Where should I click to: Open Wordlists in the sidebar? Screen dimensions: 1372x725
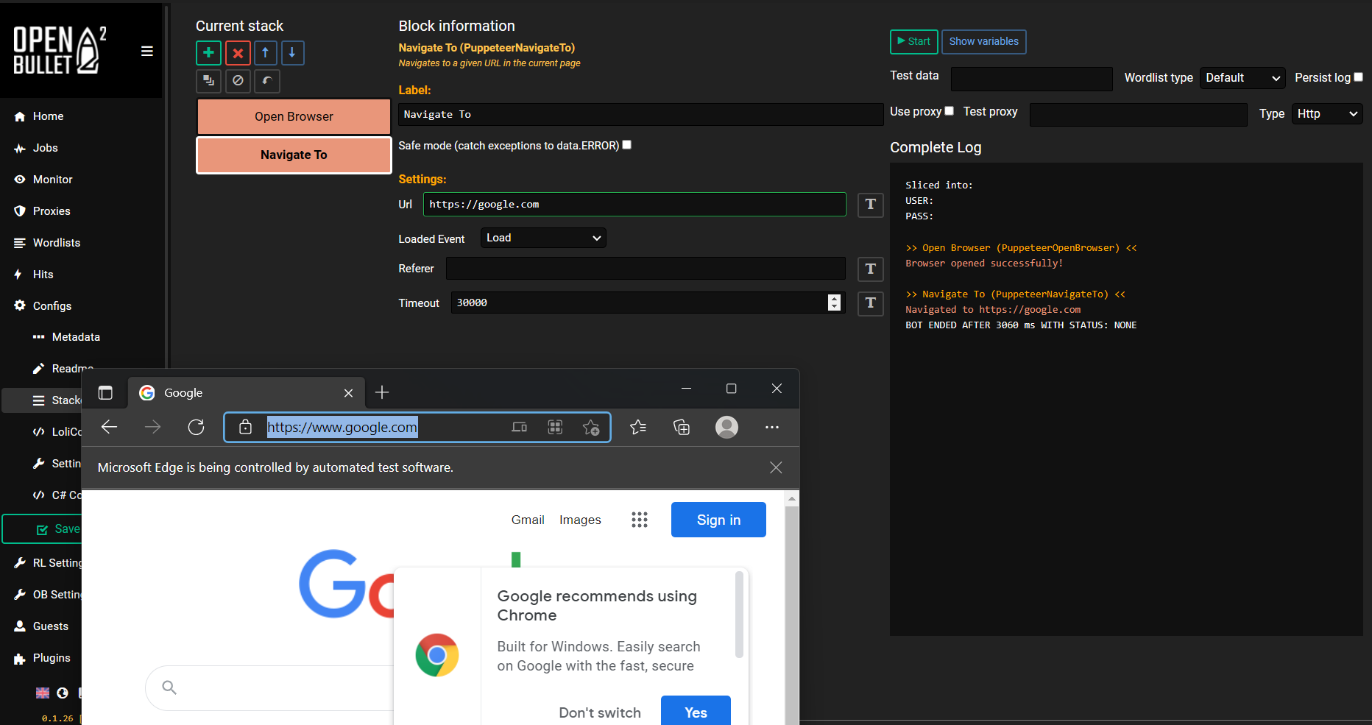tap(57, 243)
